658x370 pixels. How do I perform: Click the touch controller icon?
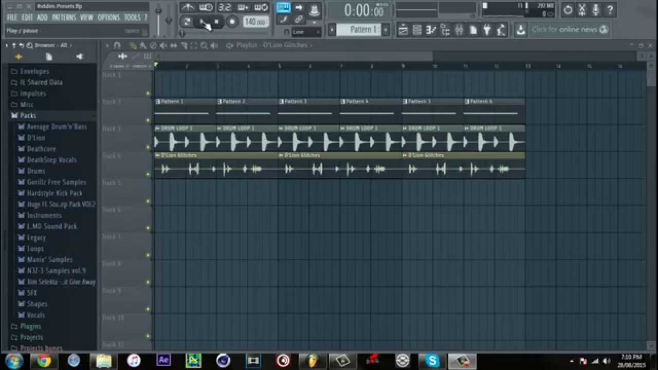tap(501, 30)
